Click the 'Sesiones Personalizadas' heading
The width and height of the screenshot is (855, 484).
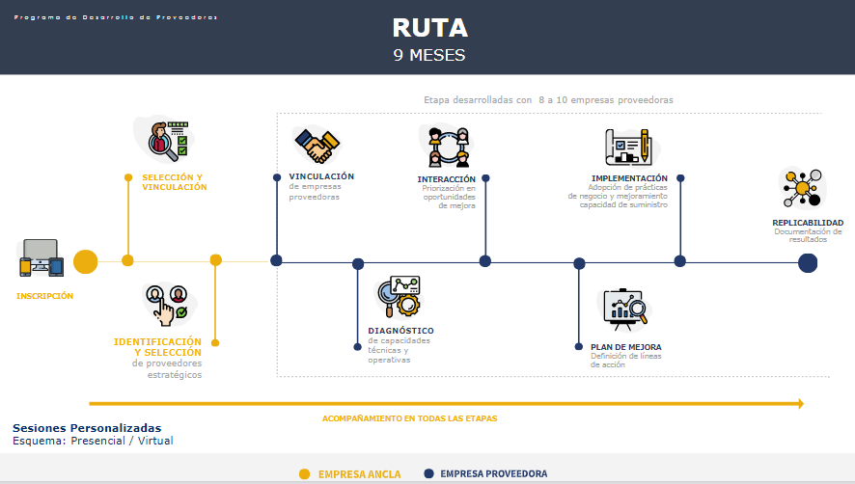pyautogui.click(x=87, y=428)
